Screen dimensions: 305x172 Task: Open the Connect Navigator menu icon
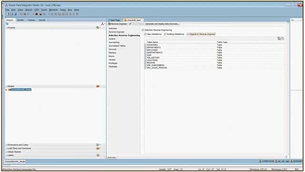102,24
